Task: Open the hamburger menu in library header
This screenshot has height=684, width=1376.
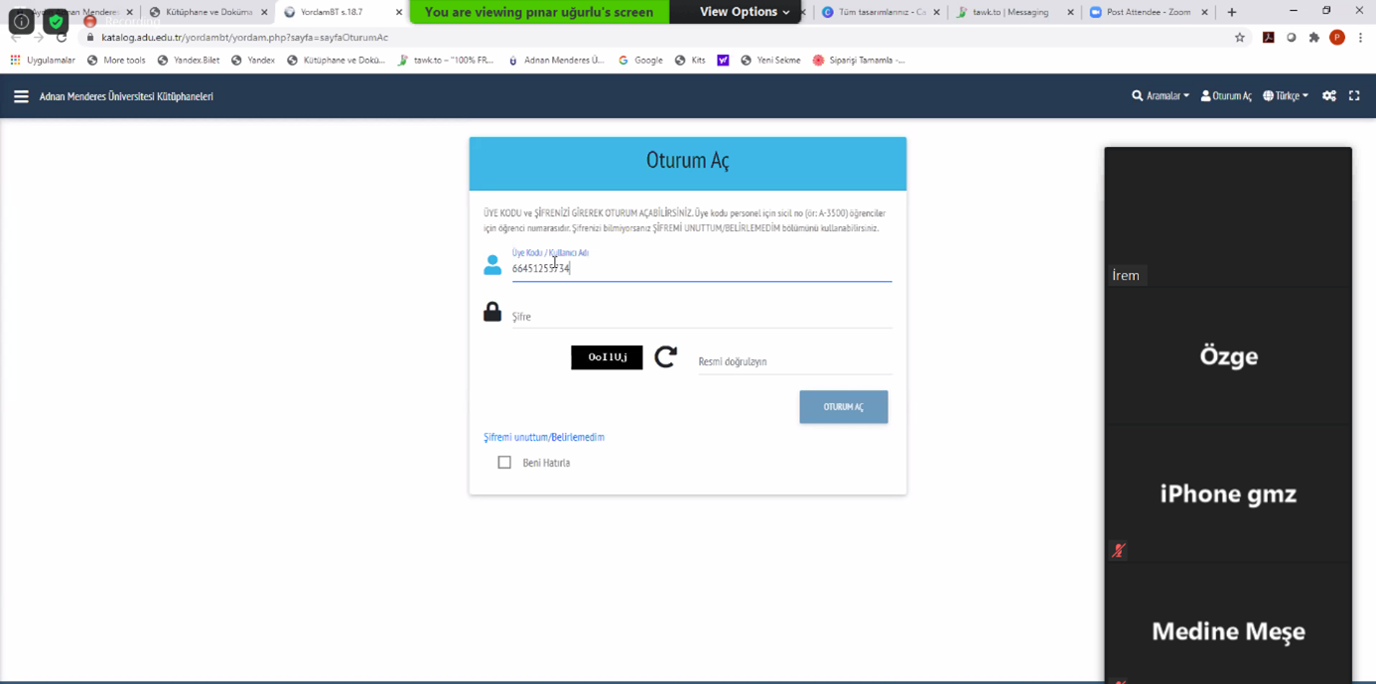Action: pos(21,96)
